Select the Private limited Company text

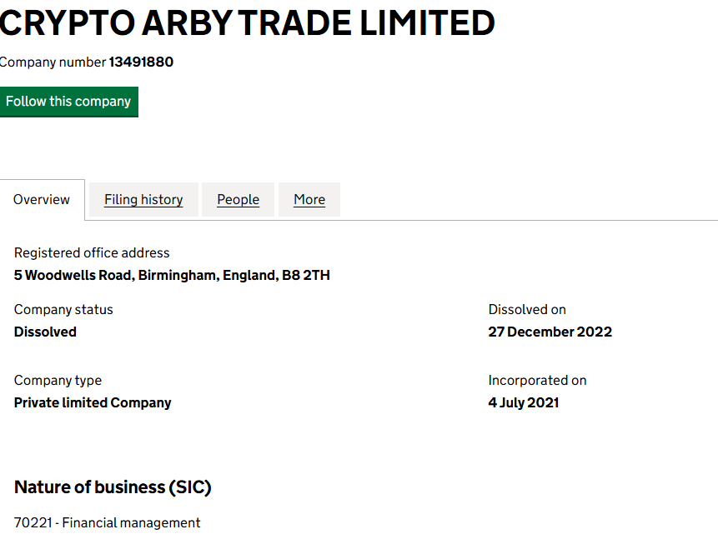tap(93, 402)
